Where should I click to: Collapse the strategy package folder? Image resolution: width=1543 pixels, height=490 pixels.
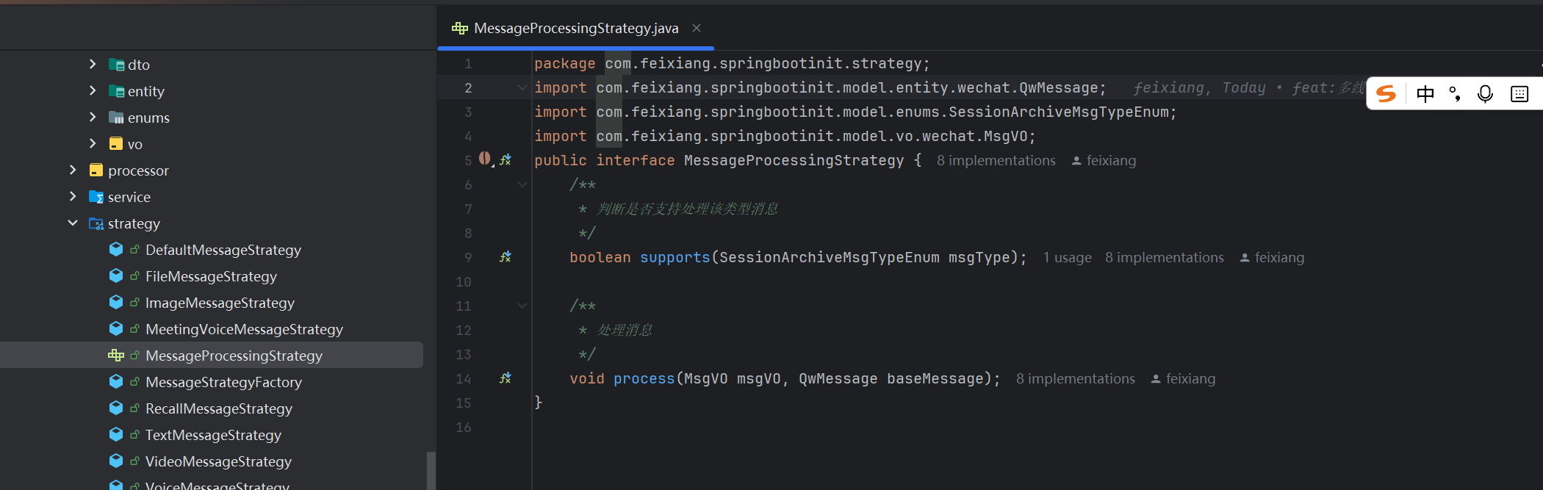pyautogui.click(x=73, y=223)
